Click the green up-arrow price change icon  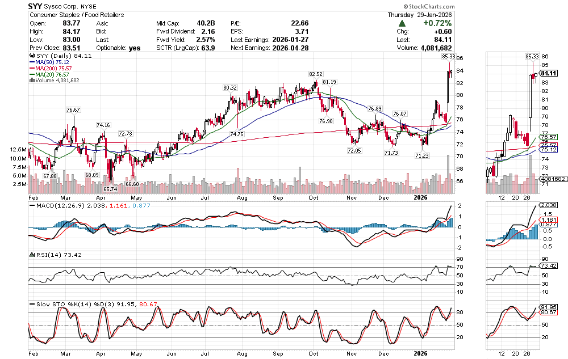click(x=402, y=24)
